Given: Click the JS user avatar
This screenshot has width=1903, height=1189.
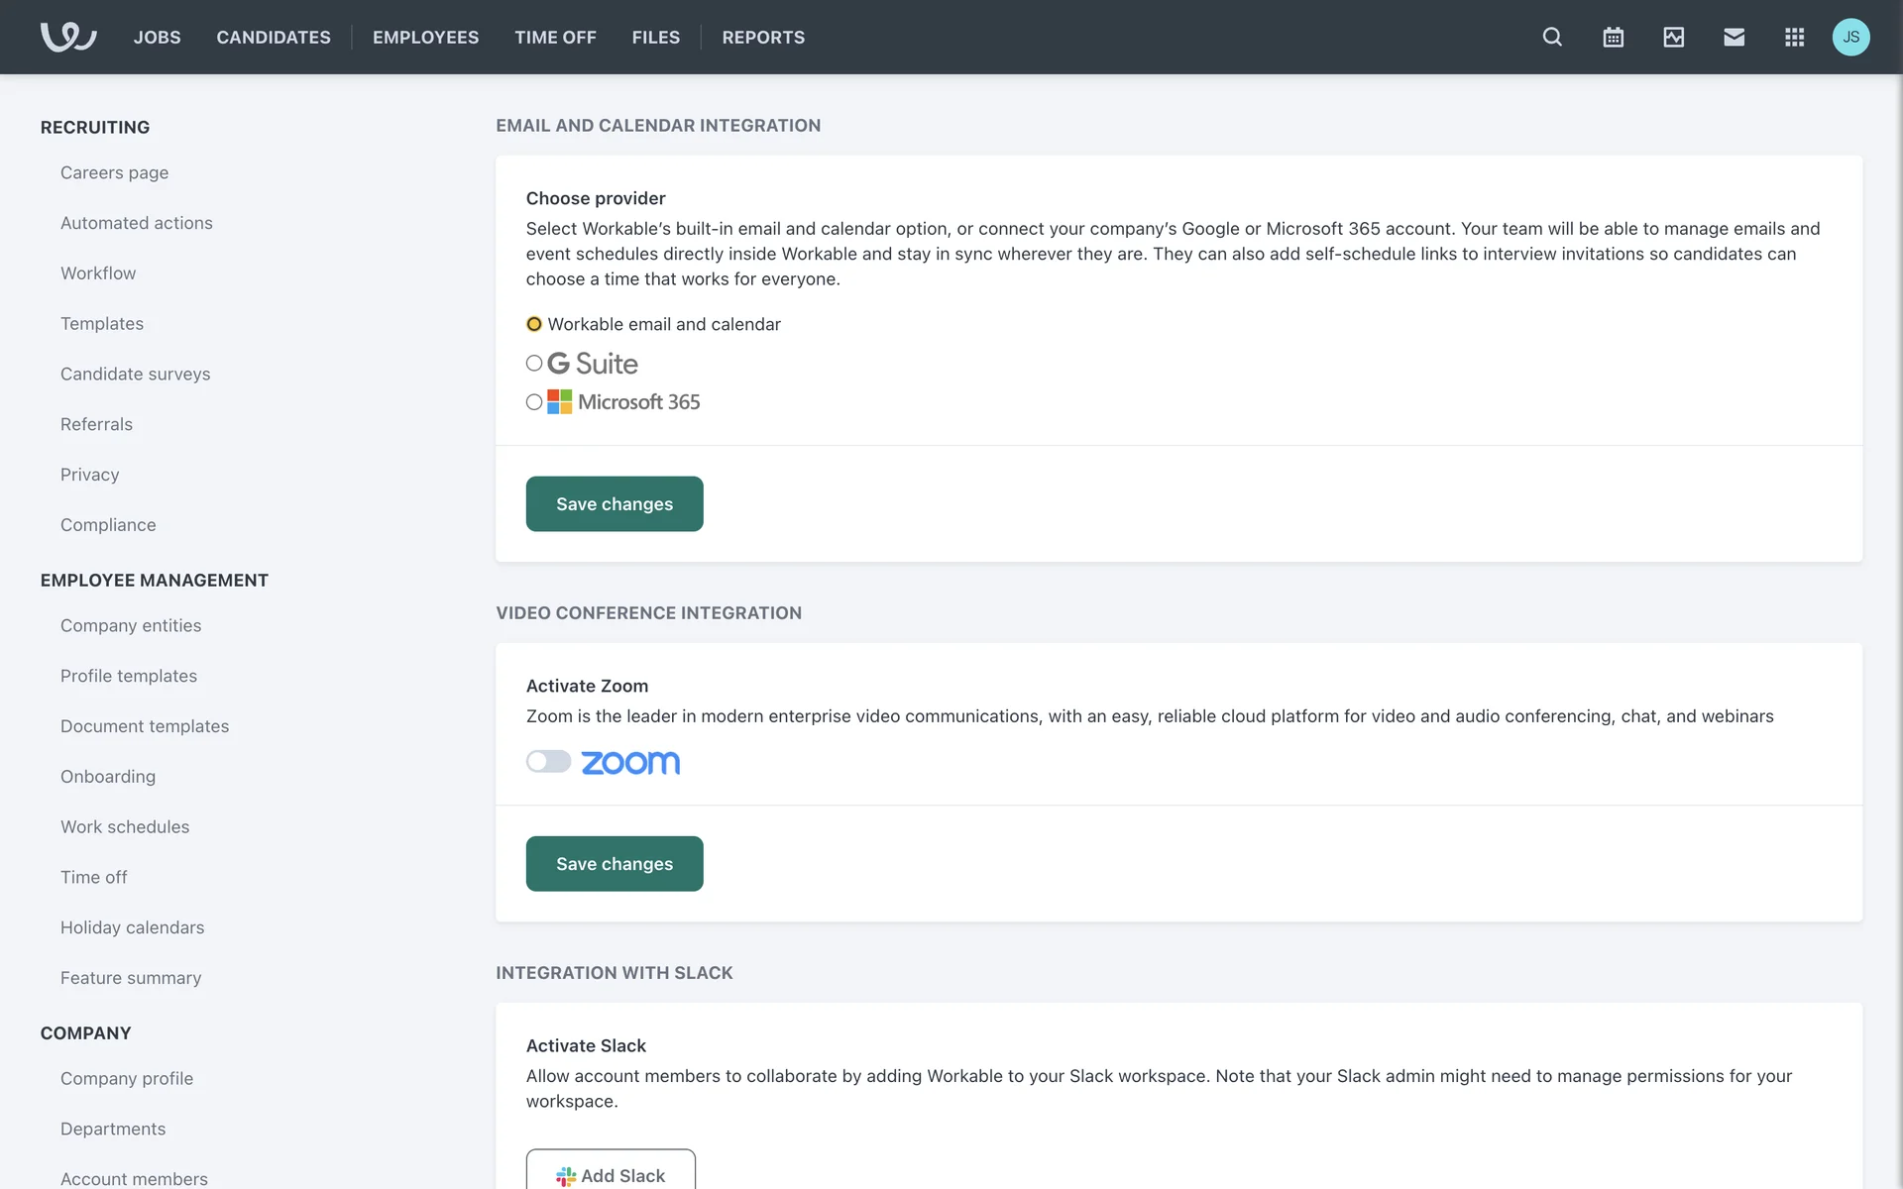Looking at the screenshot, I should click(x=1850, y=37).
